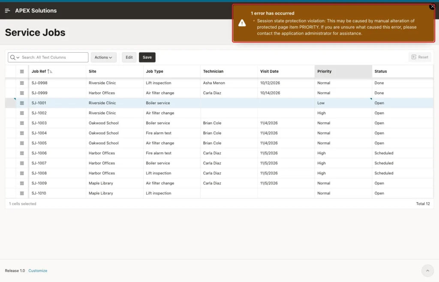Open row actions menu for SJ-1002
The image size is (439, 282).
coord(22,113)
